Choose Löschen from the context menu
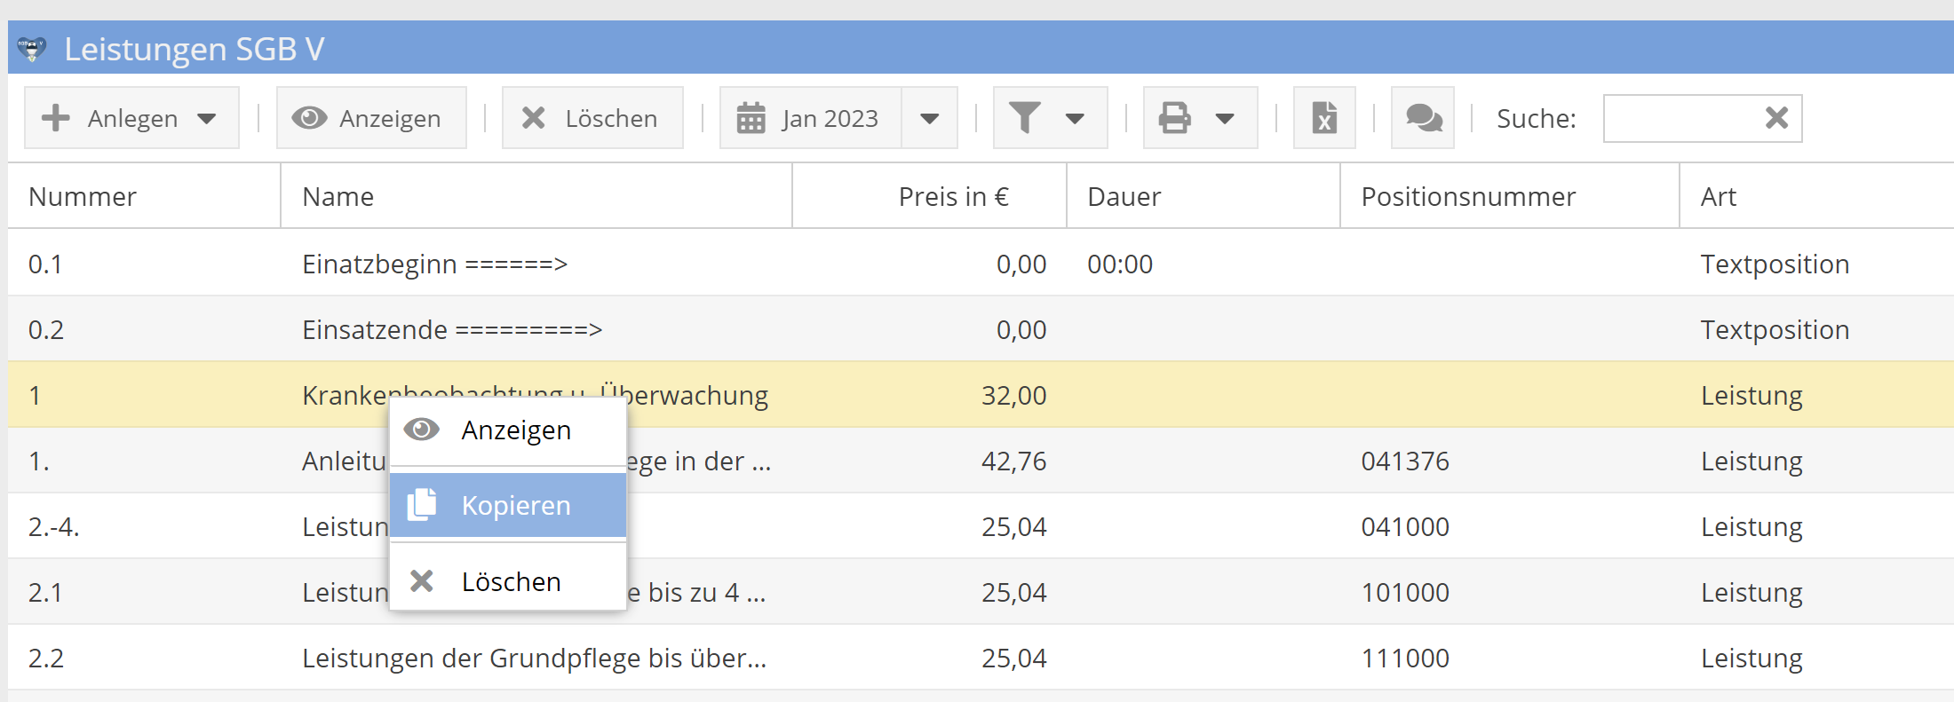 coord(508,581)
